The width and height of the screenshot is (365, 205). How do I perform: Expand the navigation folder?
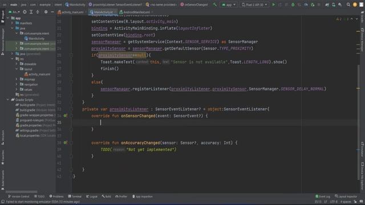click(17, 84)
